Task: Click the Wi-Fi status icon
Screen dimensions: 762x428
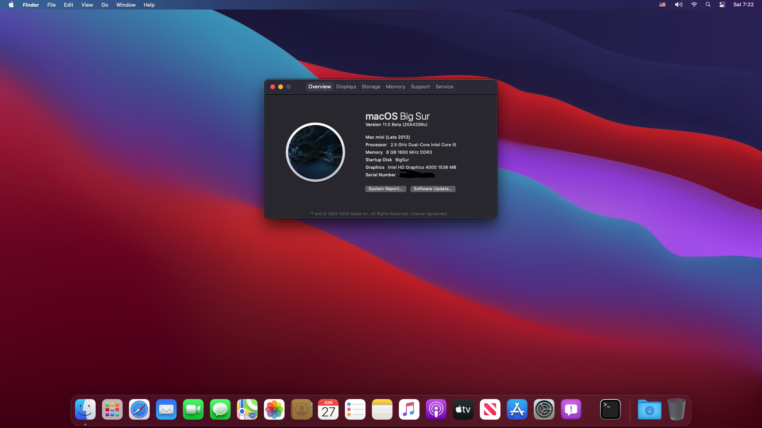Action: coord(694,5)
